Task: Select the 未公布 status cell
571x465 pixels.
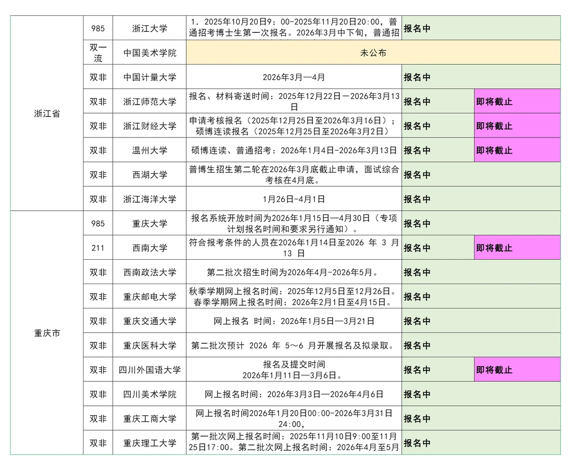Action: click(373, 52)
